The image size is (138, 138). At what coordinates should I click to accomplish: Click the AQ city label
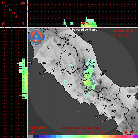click(87, 73)
